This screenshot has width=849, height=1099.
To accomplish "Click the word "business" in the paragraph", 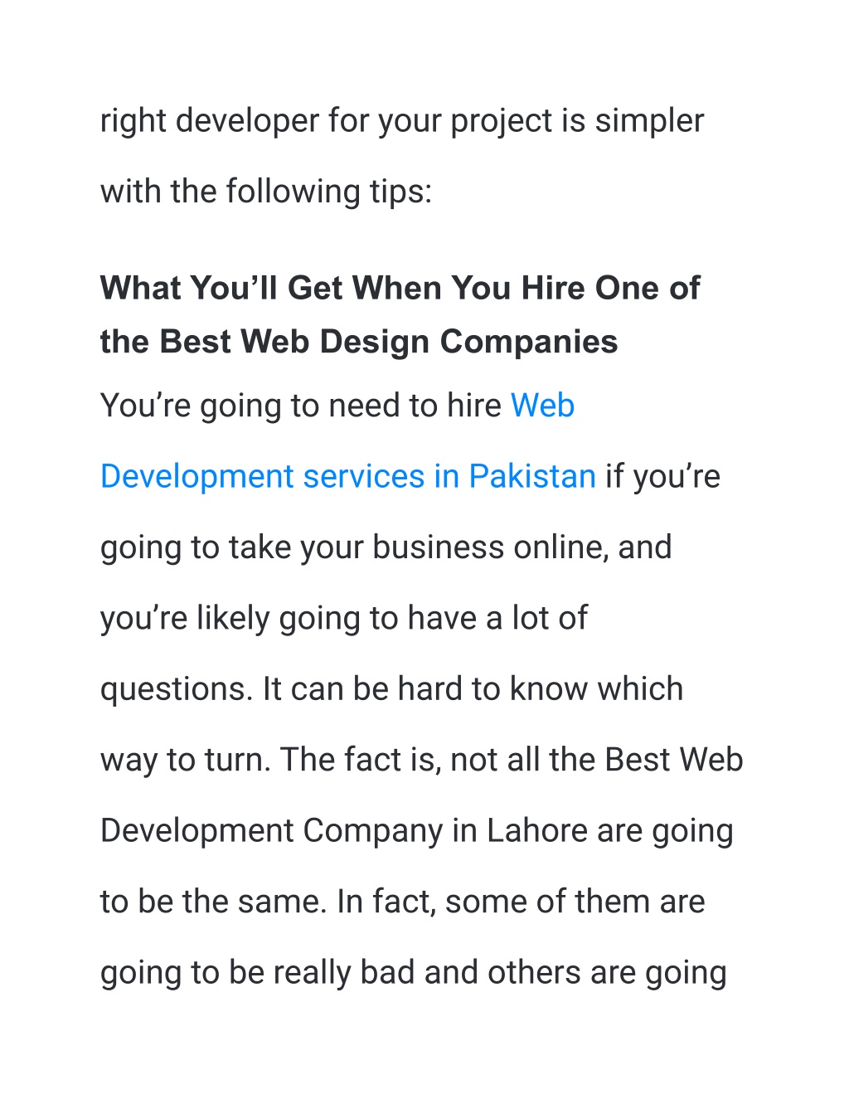I will (x=438, y=548).
